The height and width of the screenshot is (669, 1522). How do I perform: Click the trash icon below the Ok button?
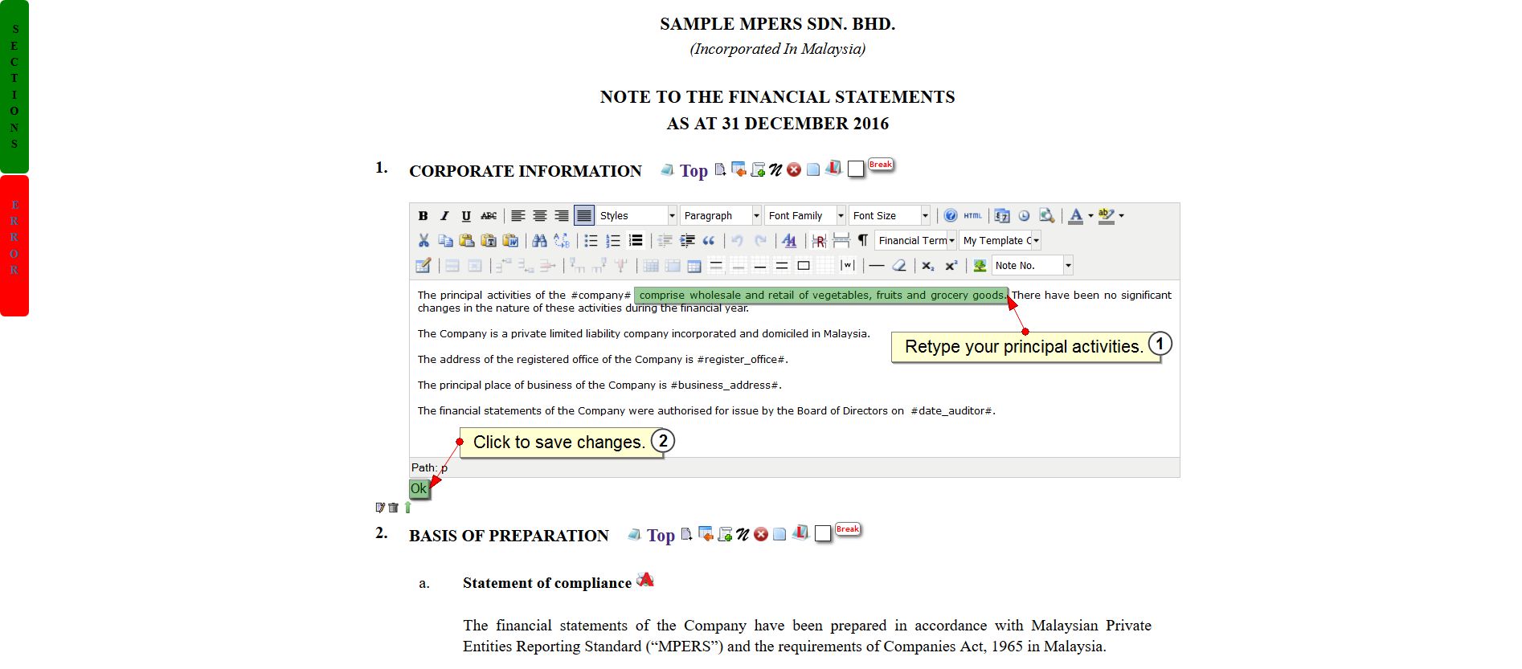tap(393, 508)
